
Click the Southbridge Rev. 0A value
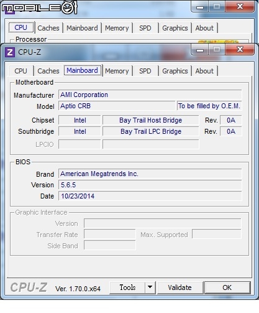tap(231, 131)
